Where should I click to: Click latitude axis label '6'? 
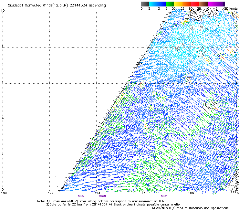[x=3, y=82]
